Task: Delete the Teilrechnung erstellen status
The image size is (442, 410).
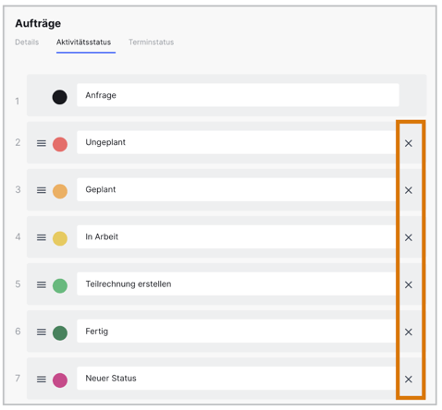Action: coord(409,284)
